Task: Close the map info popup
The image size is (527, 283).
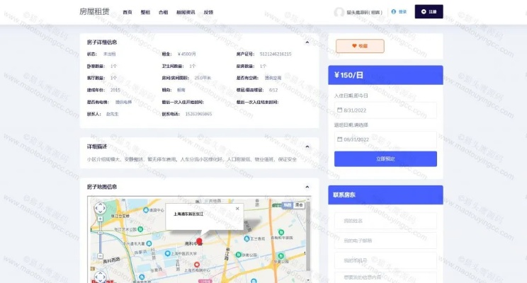Action: point(237,208)
